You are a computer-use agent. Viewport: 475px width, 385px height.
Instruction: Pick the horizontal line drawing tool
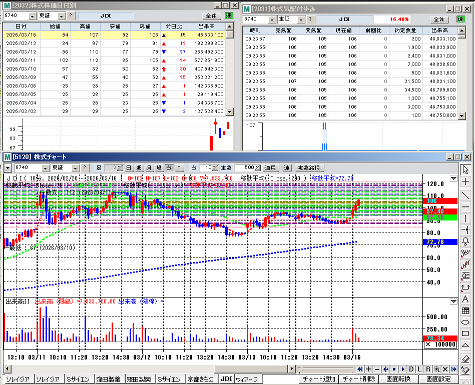pyautogui.click(x=465, y=206)
